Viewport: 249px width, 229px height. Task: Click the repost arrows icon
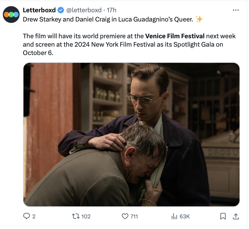tap(76, 216)
